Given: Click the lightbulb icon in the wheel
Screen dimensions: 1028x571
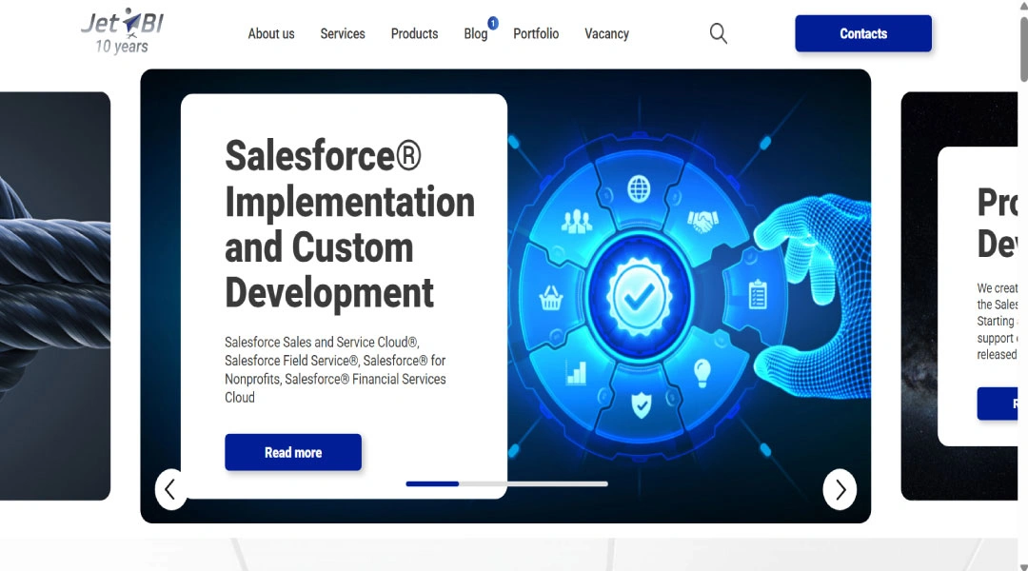Looking at the screenshot, I should point(702,373).
